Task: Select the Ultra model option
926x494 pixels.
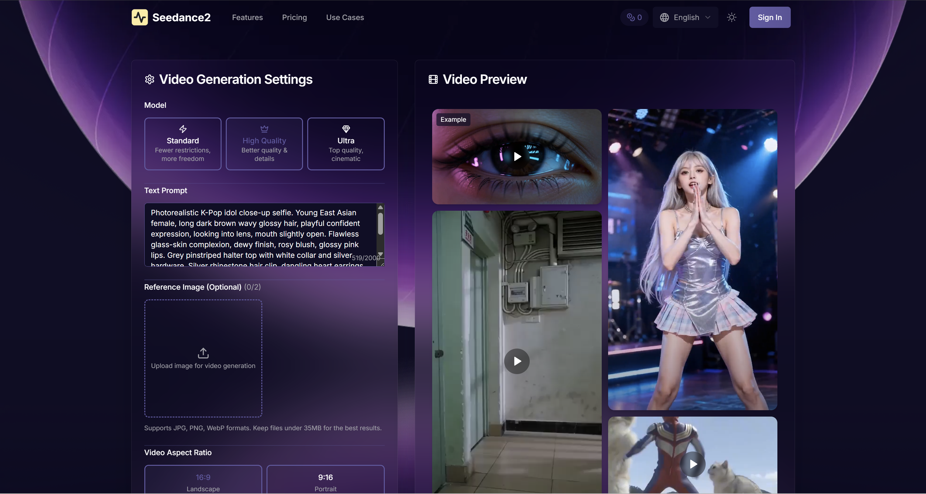Action: (x=346, y=144)
